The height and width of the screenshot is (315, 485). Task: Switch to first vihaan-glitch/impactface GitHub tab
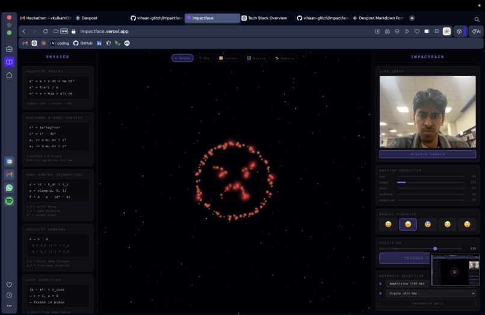pyautogui.click(x=156, y=18)
